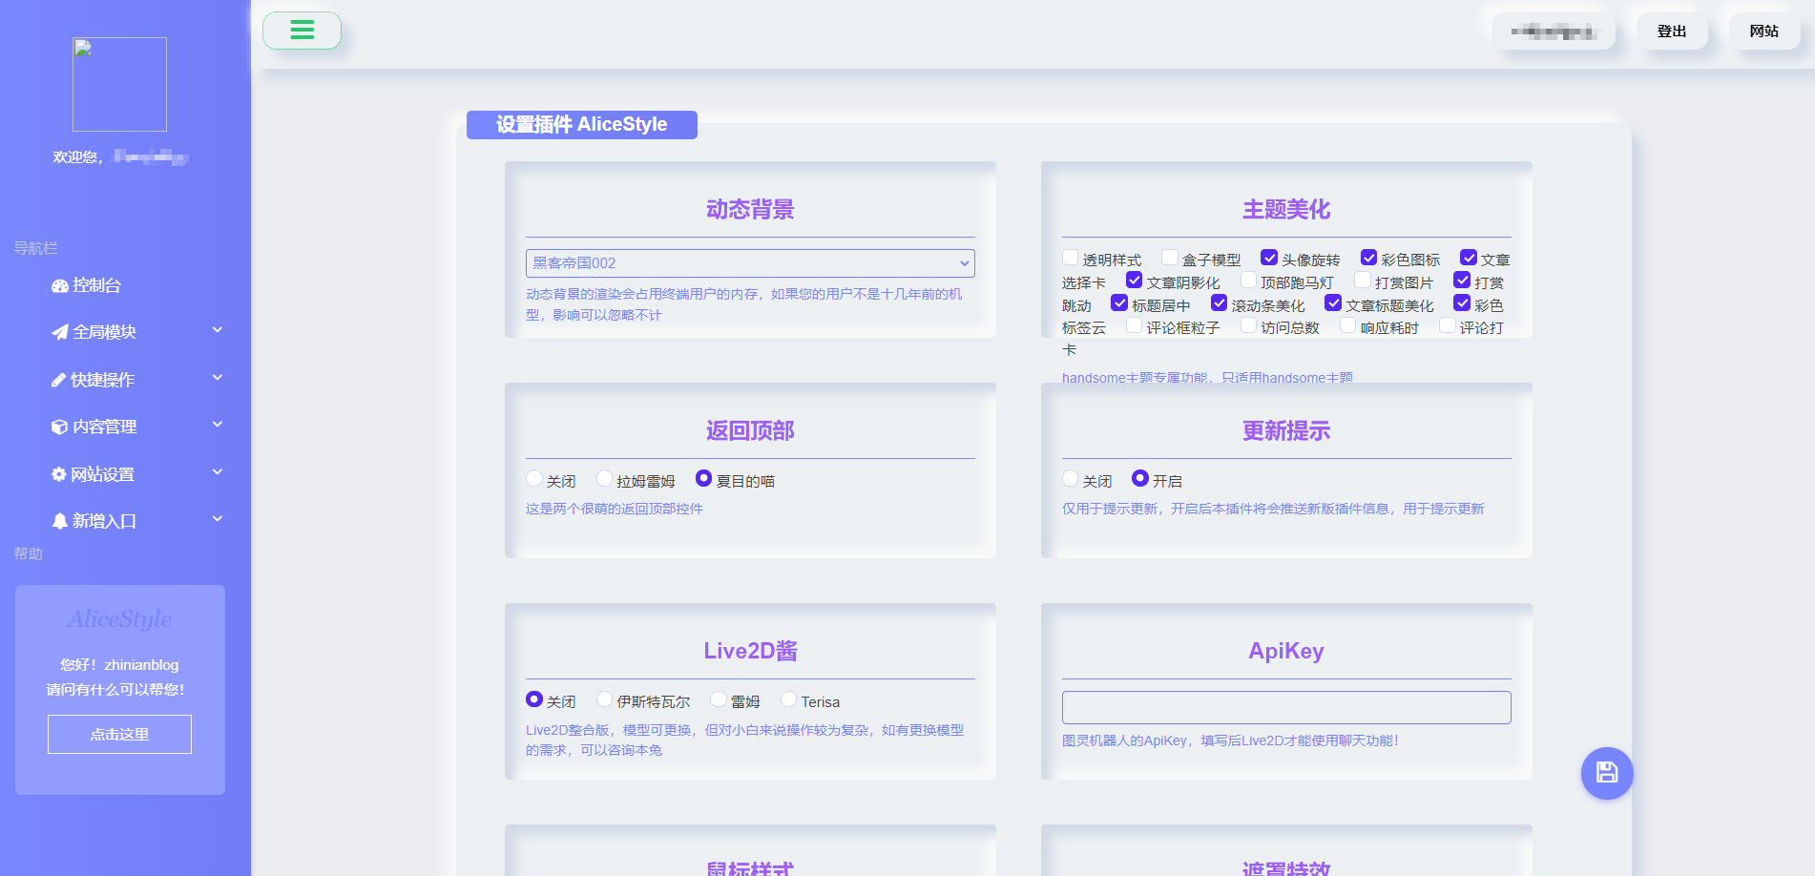Enable the 打赏图片 checkbox
Viewport: 1815px width, 876px height.
[1362, 280]
